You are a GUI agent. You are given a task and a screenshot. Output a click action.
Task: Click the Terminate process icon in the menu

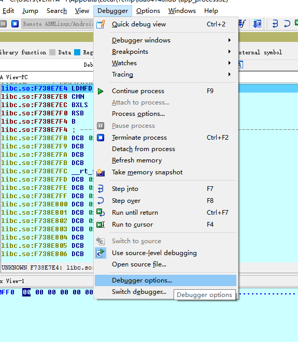pyautogui.click(x=101, y=138)
